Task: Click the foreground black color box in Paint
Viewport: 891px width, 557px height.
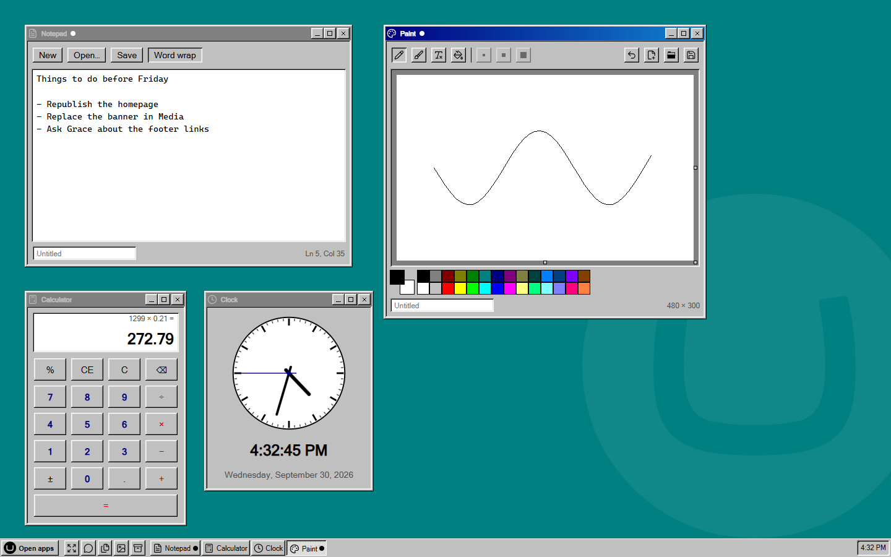Action: (397, 277)
